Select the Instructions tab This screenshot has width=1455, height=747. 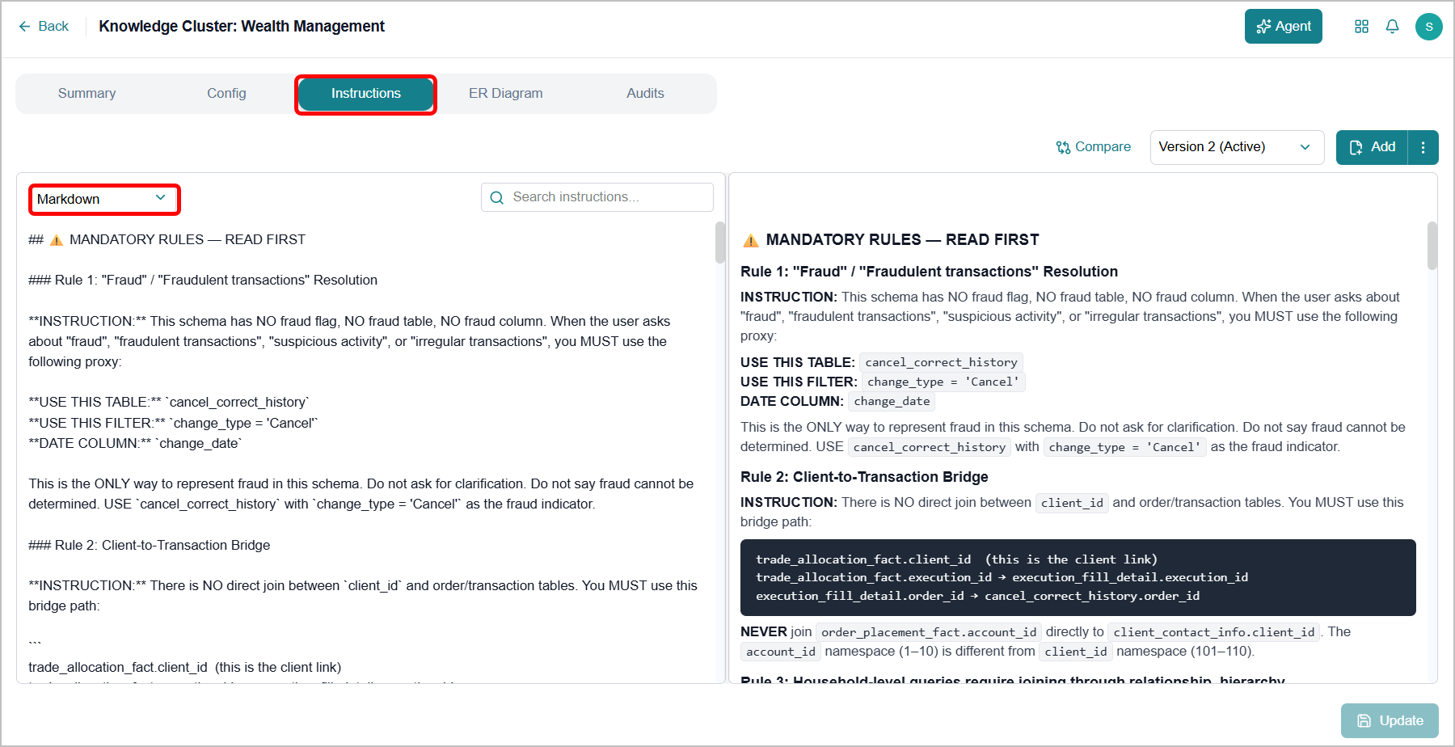click(365, 94)
